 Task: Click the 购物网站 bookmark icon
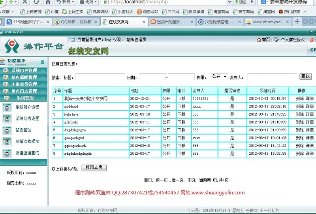tap(139, 12)
